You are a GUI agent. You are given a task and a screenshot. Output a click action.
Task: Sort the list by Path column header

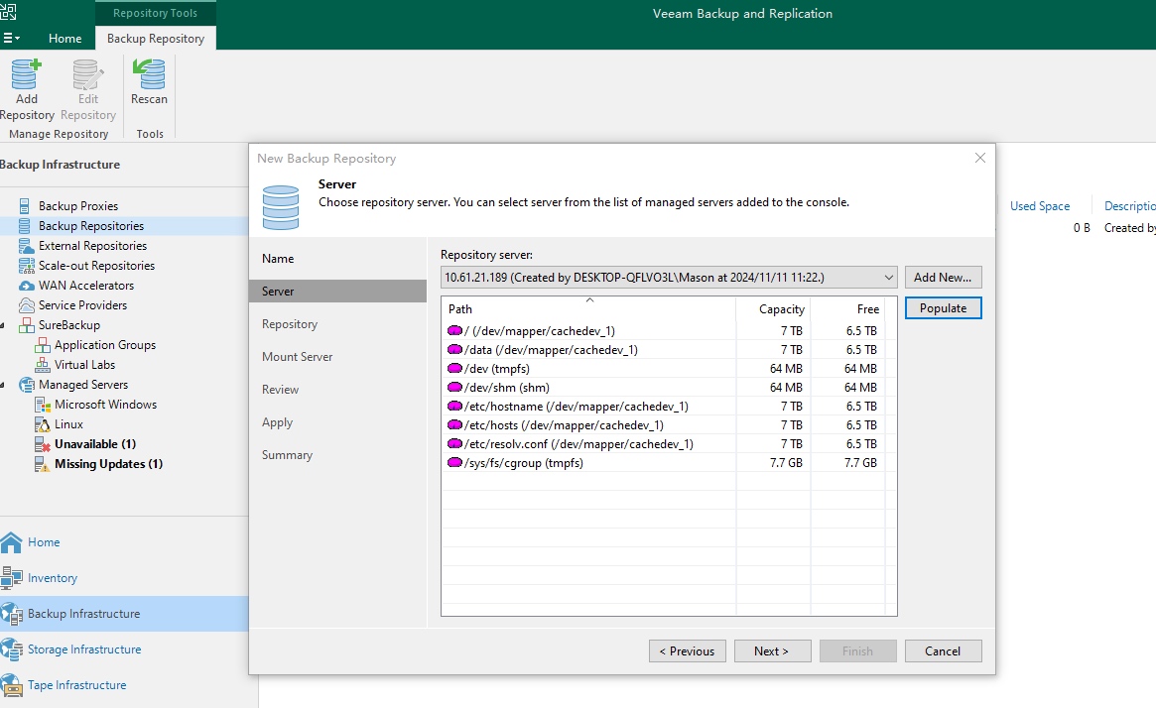click(588, 309)
